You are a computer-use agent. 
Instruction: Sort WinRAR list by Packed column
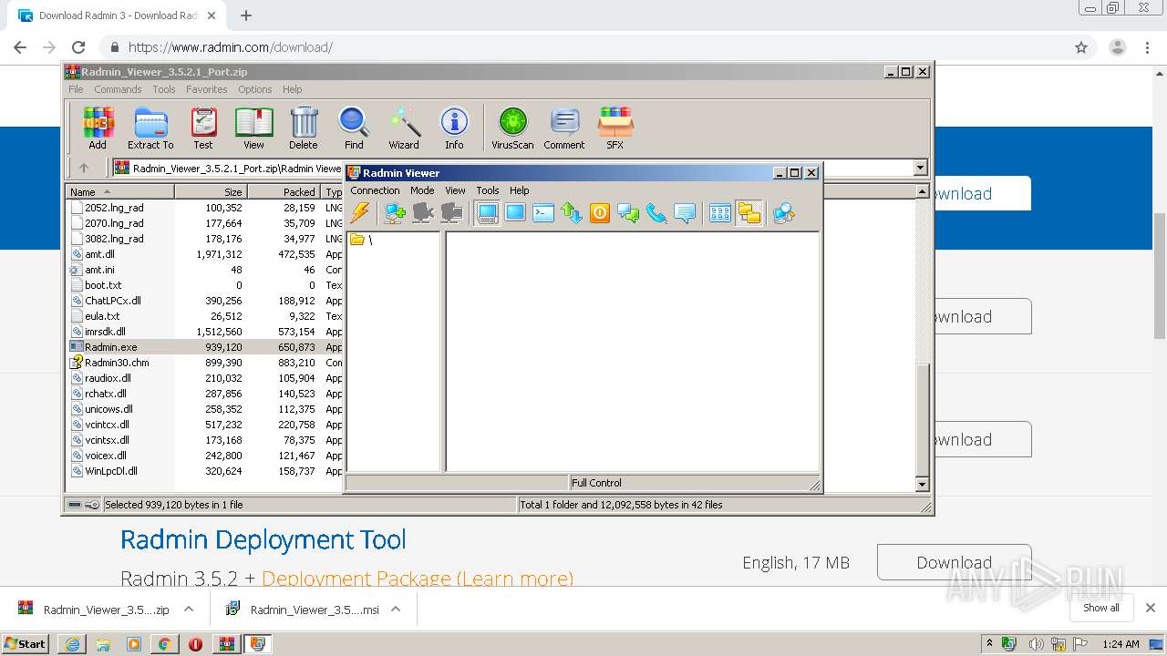(x=284, y=191)
